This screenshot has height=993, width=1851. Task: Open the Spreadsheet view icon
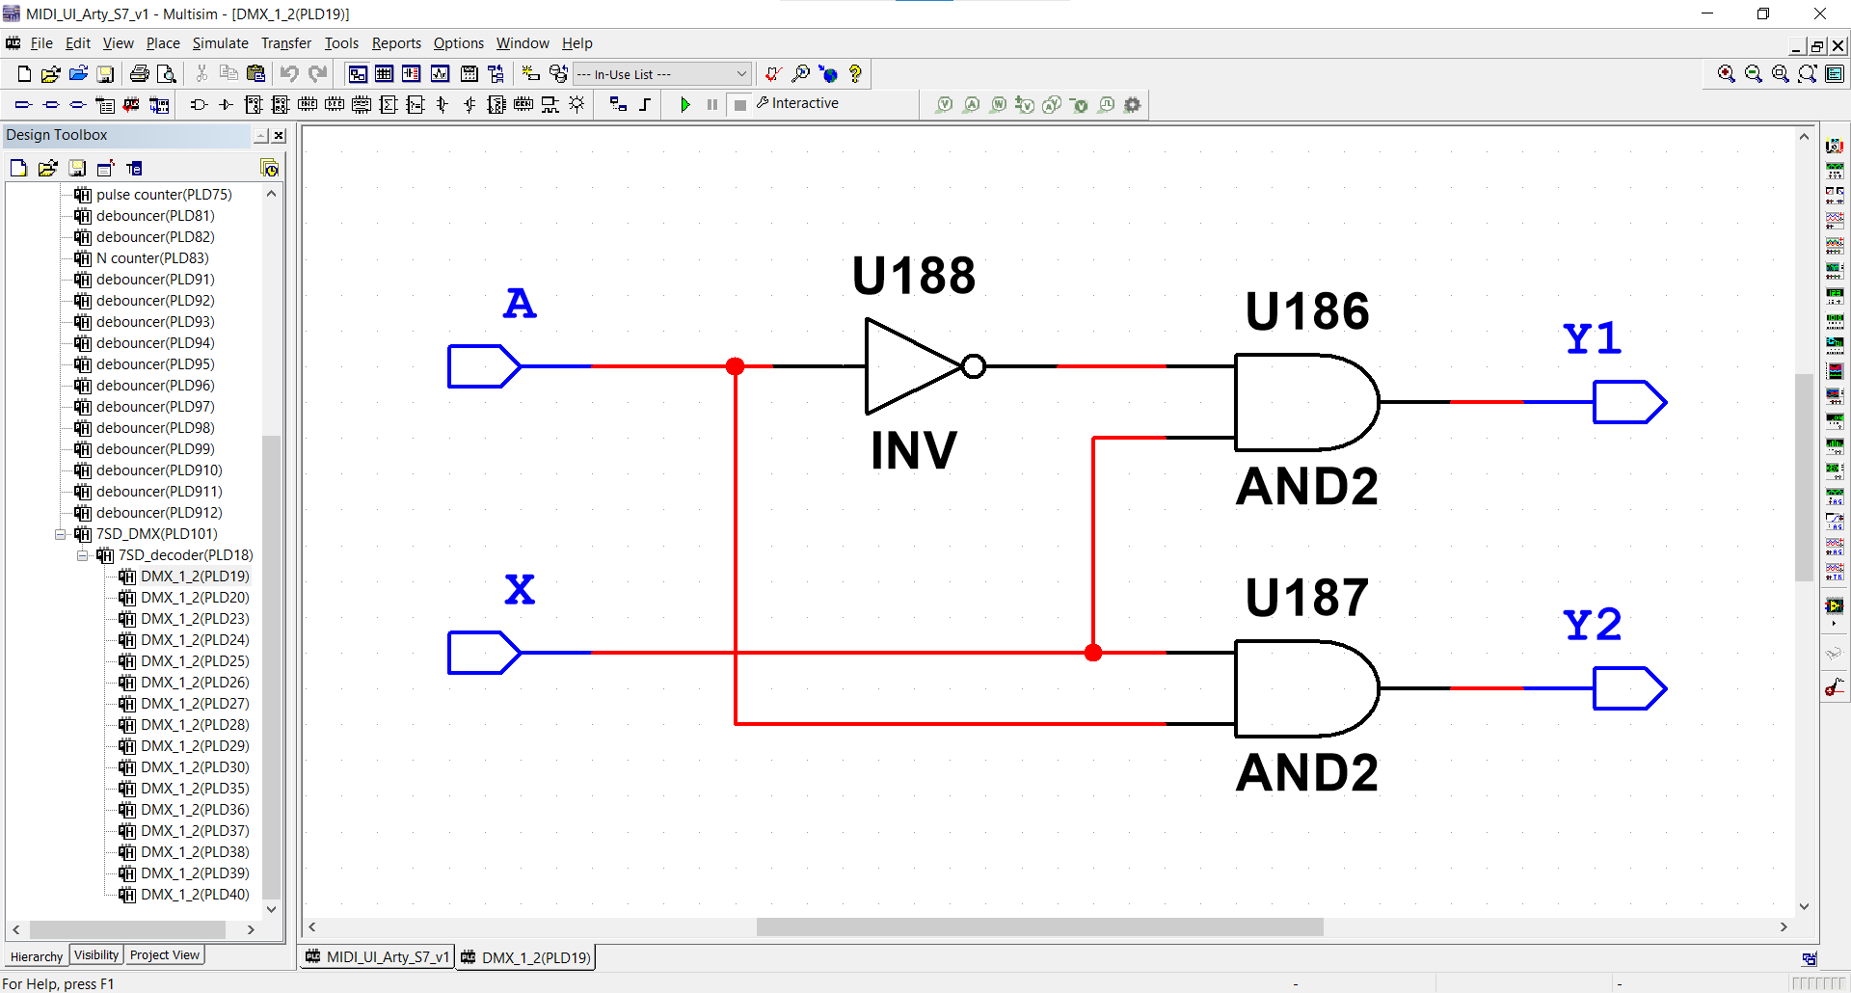coord(384,74)
